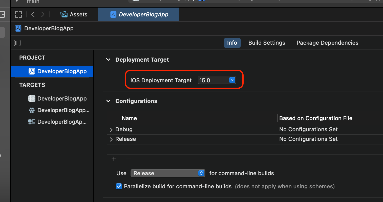Click the Assets catalog icon
This screenshot has width=383, height=202.
point(64,14)
